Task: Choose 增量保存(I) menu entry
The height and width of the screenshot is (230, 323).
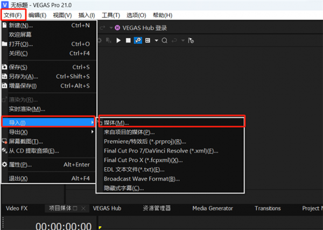Action: pyautogui.click(x=49, y=86)
